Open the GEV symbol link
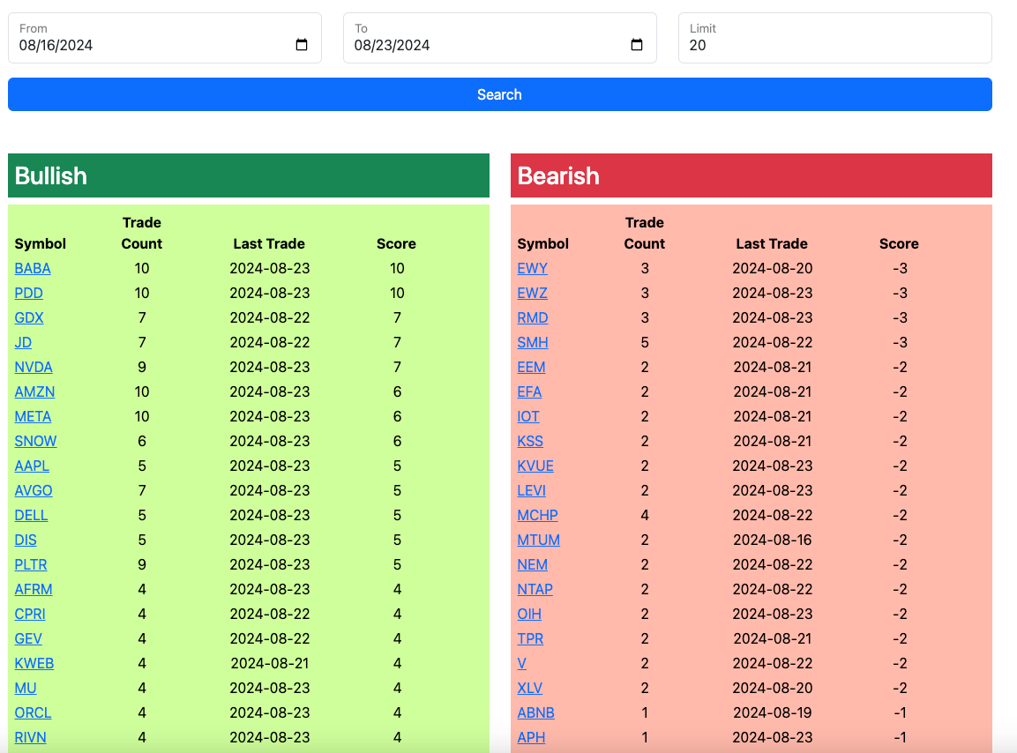The image size is (1017, 753). pos(28,639)
